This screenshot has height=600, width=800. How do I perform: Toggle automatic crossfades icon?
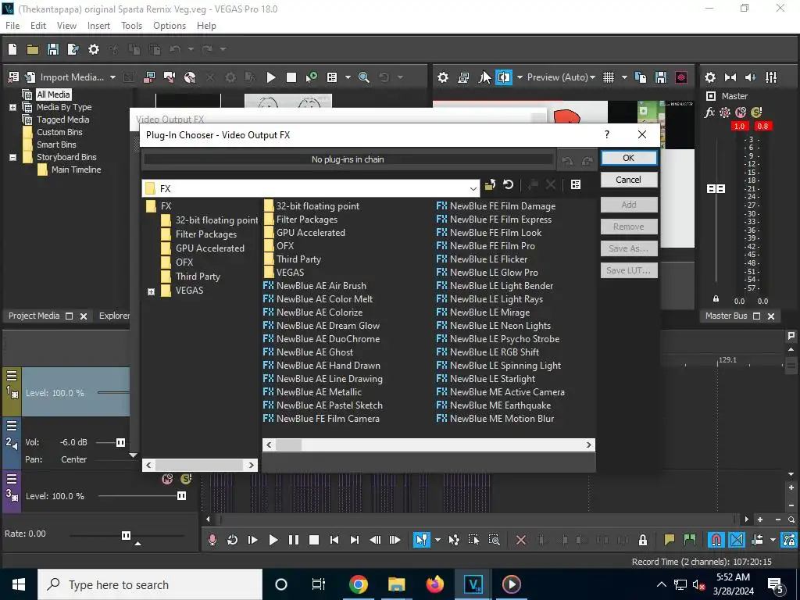pyautogui.click(x=737, y=540)
